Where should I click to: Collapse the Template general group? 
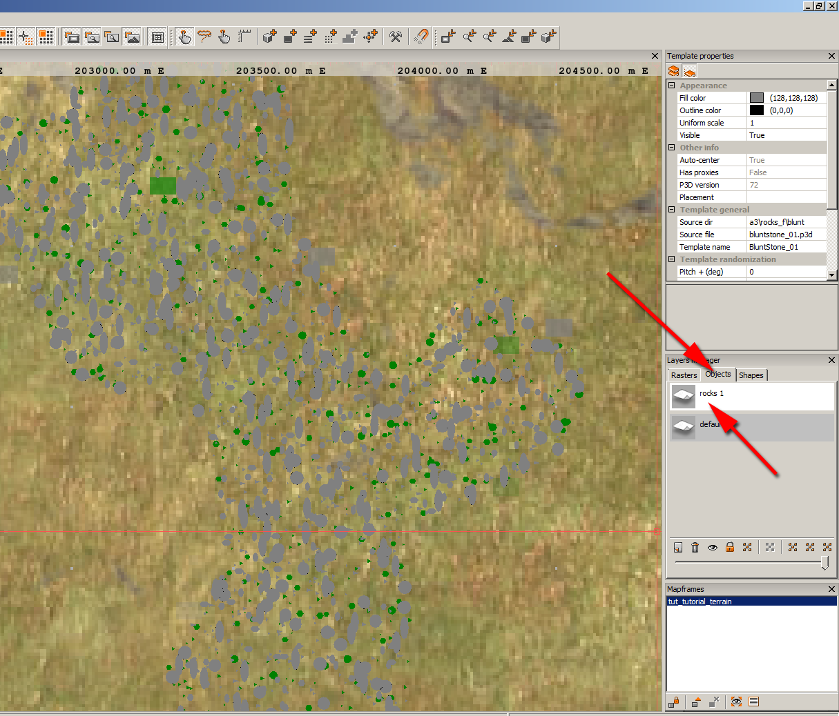(x=672, y=210)
